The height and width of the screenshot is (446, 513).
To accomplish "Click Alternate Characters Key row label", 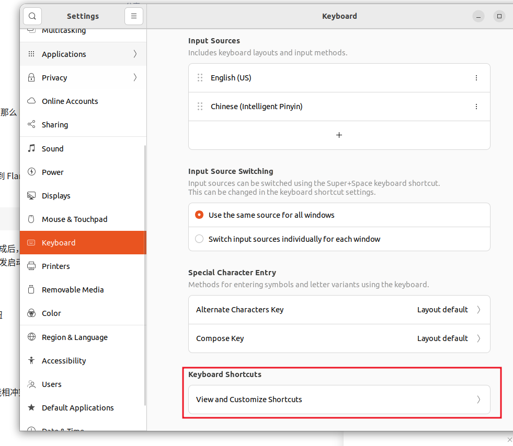I will [x=240, y=309].
